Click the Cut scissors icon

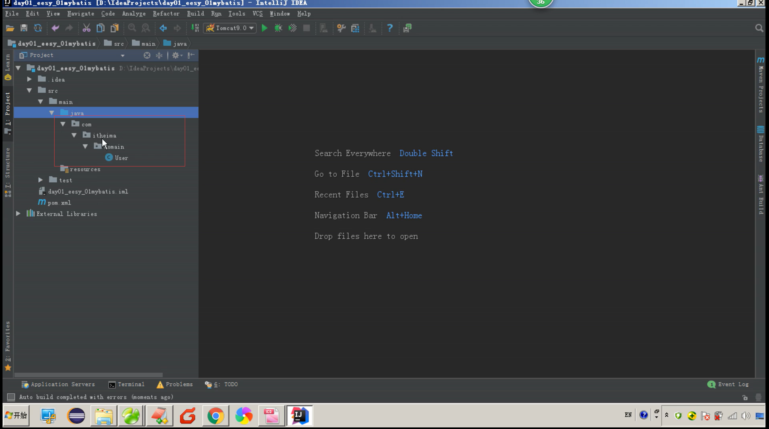[x=86, y=28]
